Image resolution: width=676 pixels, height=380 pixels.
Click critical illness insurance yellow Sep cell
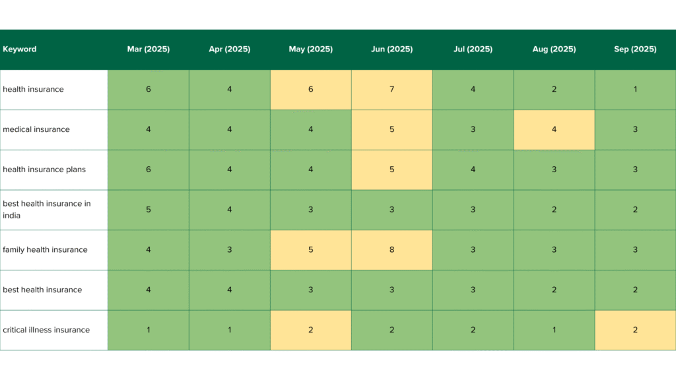635,330
